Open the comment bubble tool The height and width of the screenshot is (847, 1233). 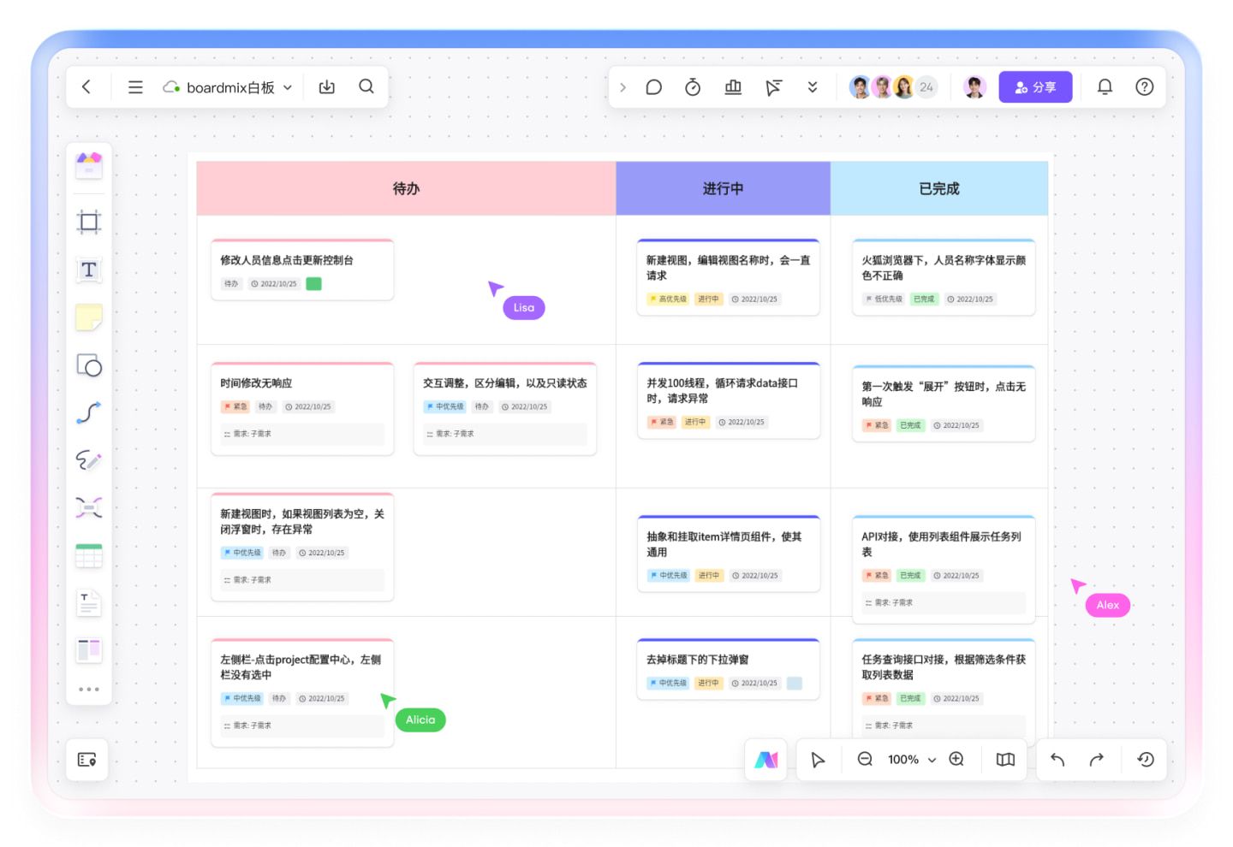pos(654,87)
